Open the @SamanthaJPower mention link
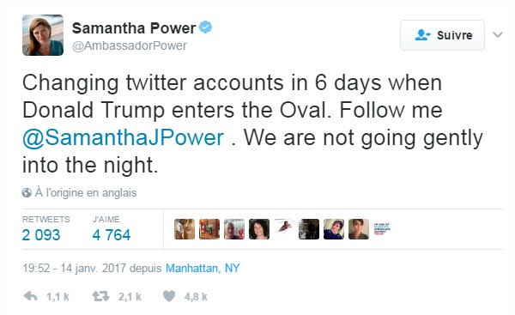Screen dimensions: 515x315 pos(123,137)
